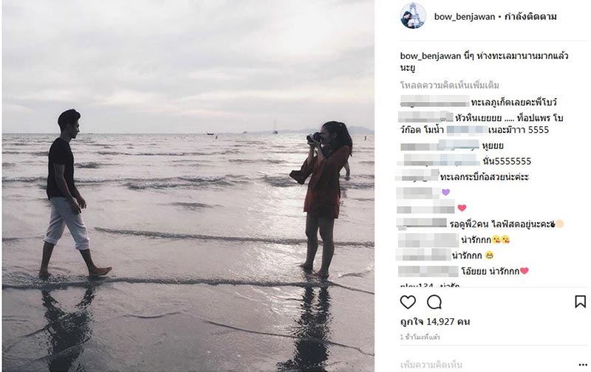Click the comment speech bubble icon
Image resolution: width=591 pixels, height=372 pixels.
click(x=434, y=302)
